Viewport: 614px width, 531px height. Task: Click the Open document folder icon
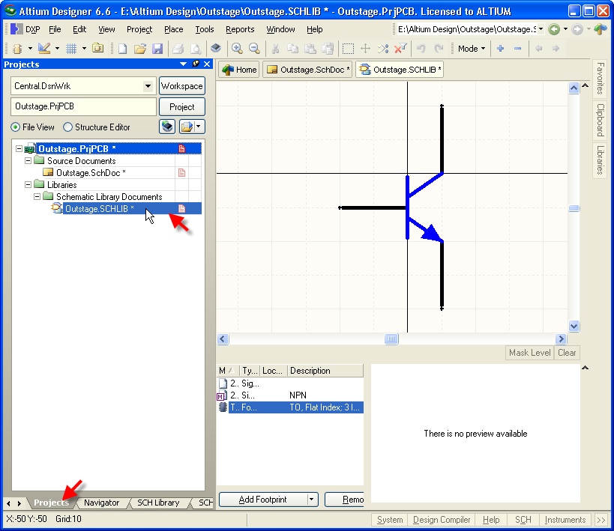coord(140,49)
